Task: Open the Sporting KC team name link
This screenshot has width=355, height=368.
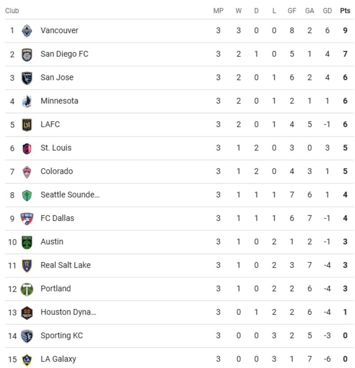Action: click(x=62, y=336)
